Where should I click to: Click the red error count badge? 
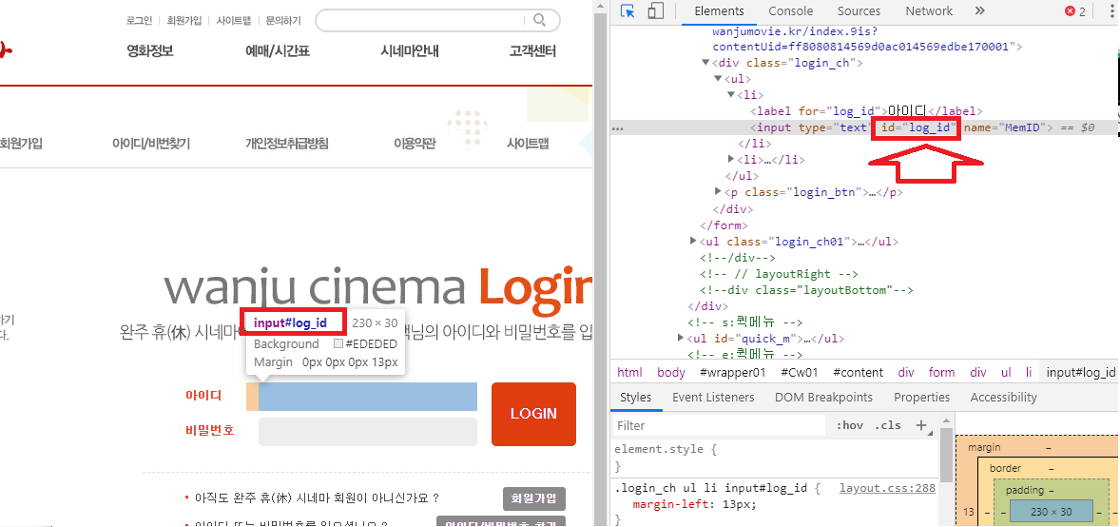click(x=1075, y=11)
